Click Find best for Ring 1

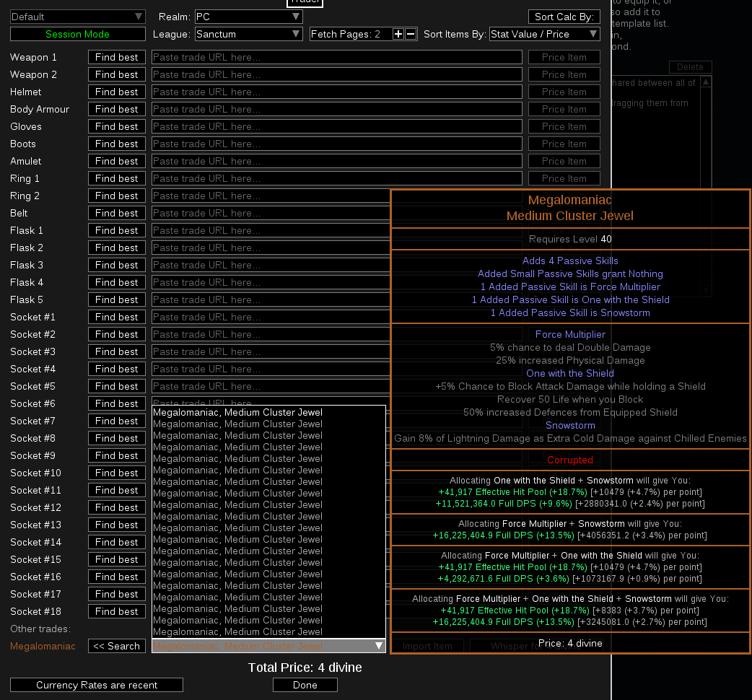tap(116, 178)
